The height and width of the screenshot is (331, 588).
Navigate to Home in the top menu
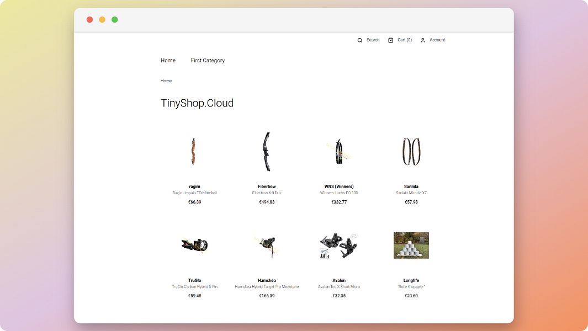pyautogui.click(x=168, y=60)
